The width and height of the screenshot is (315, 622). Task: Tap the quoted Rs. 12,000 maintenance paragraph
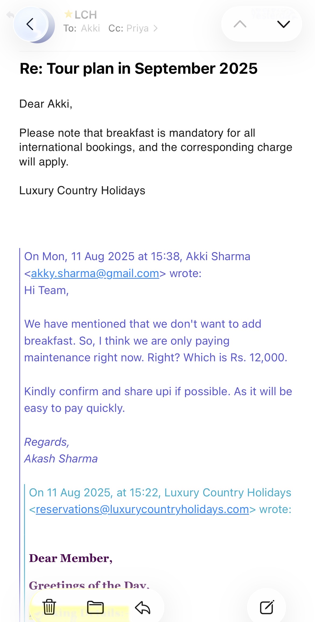156,341
